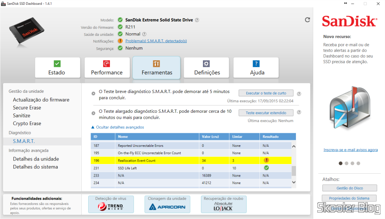
Task: Click the ID column header
Action: [103, 136]
